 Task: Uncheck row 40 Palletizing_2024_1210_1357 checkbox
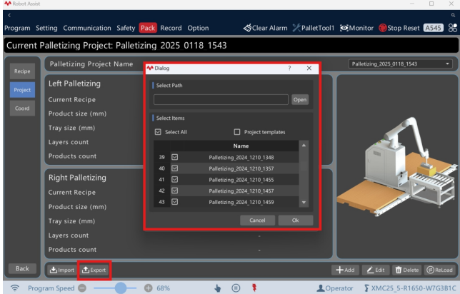(x=174, y=168)
